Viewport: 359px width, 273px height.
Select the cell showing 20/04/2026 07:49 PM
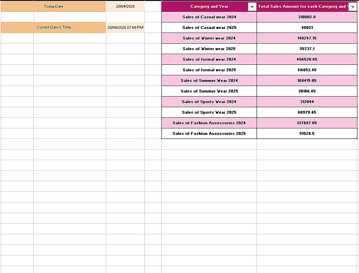pos(125,27)
